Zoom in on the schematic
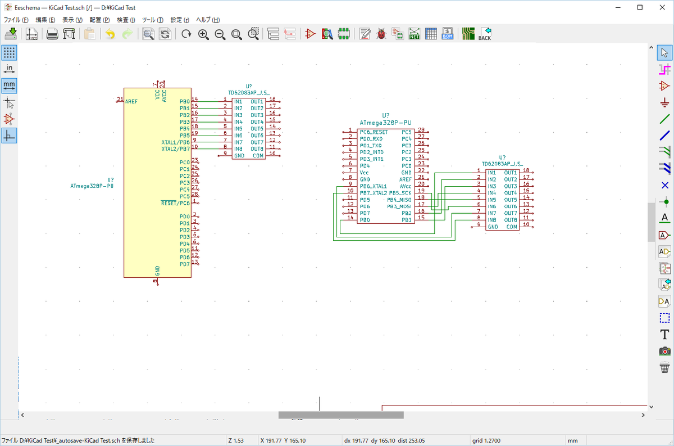Viewport: 674px width, 446px height. [203, 34]
